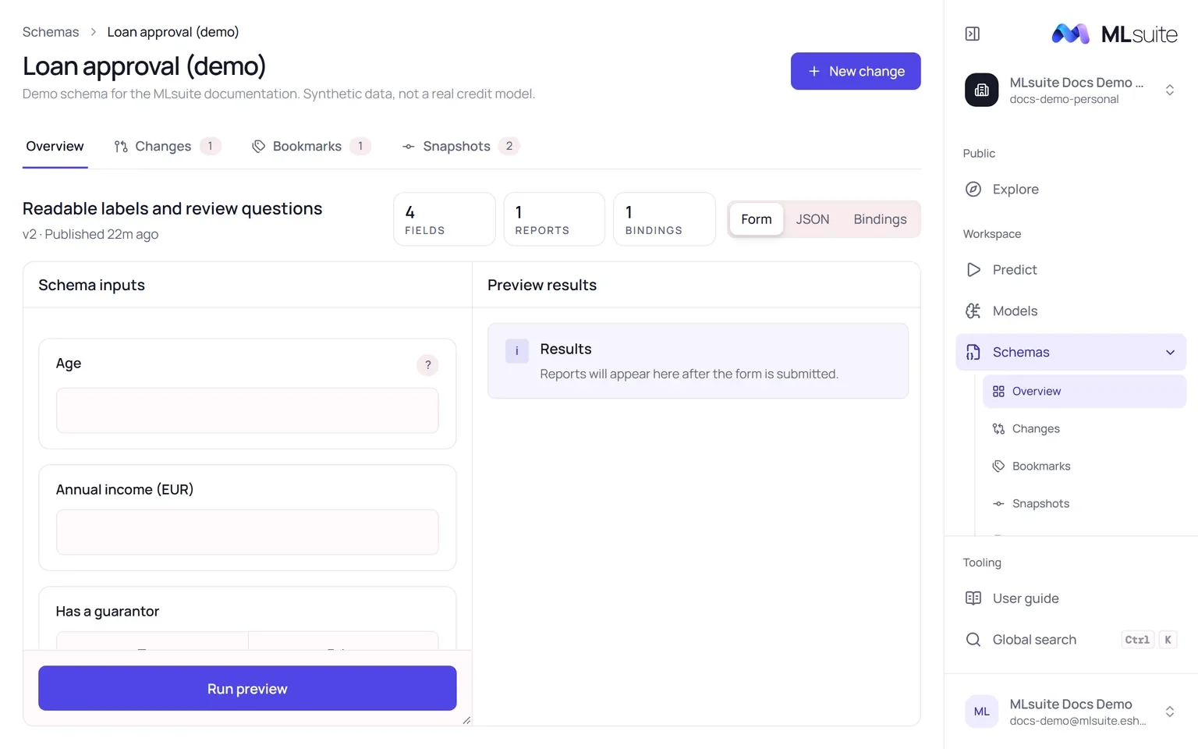Collapse the sidebar panel icon
1198x749 pixels.
(972, 34)
